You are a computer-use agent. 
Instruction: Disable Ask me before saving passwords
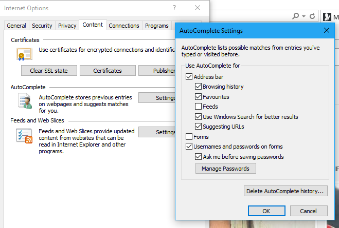[198, 156]
